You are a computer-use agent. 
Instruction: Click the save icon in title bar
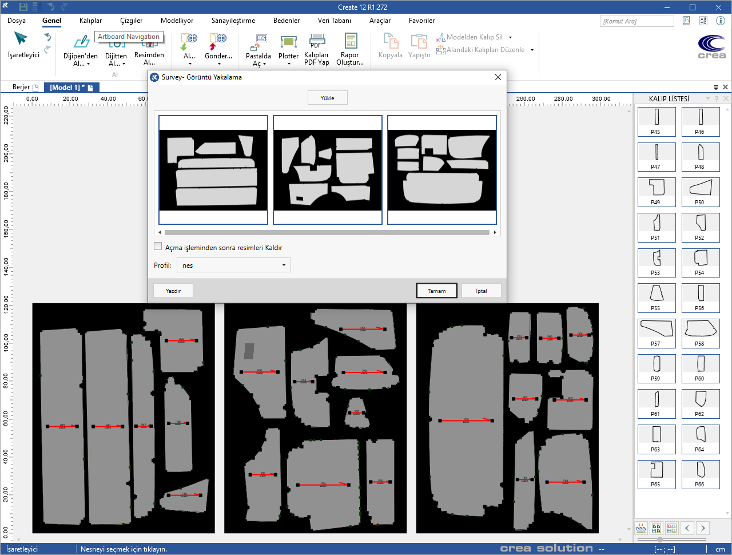pyautogui.click(x=23, y=7)
